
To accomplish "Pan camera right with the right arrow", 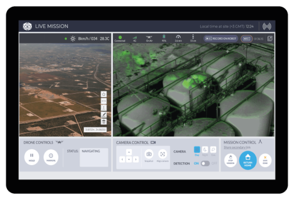I will click(x=136, y=159).
